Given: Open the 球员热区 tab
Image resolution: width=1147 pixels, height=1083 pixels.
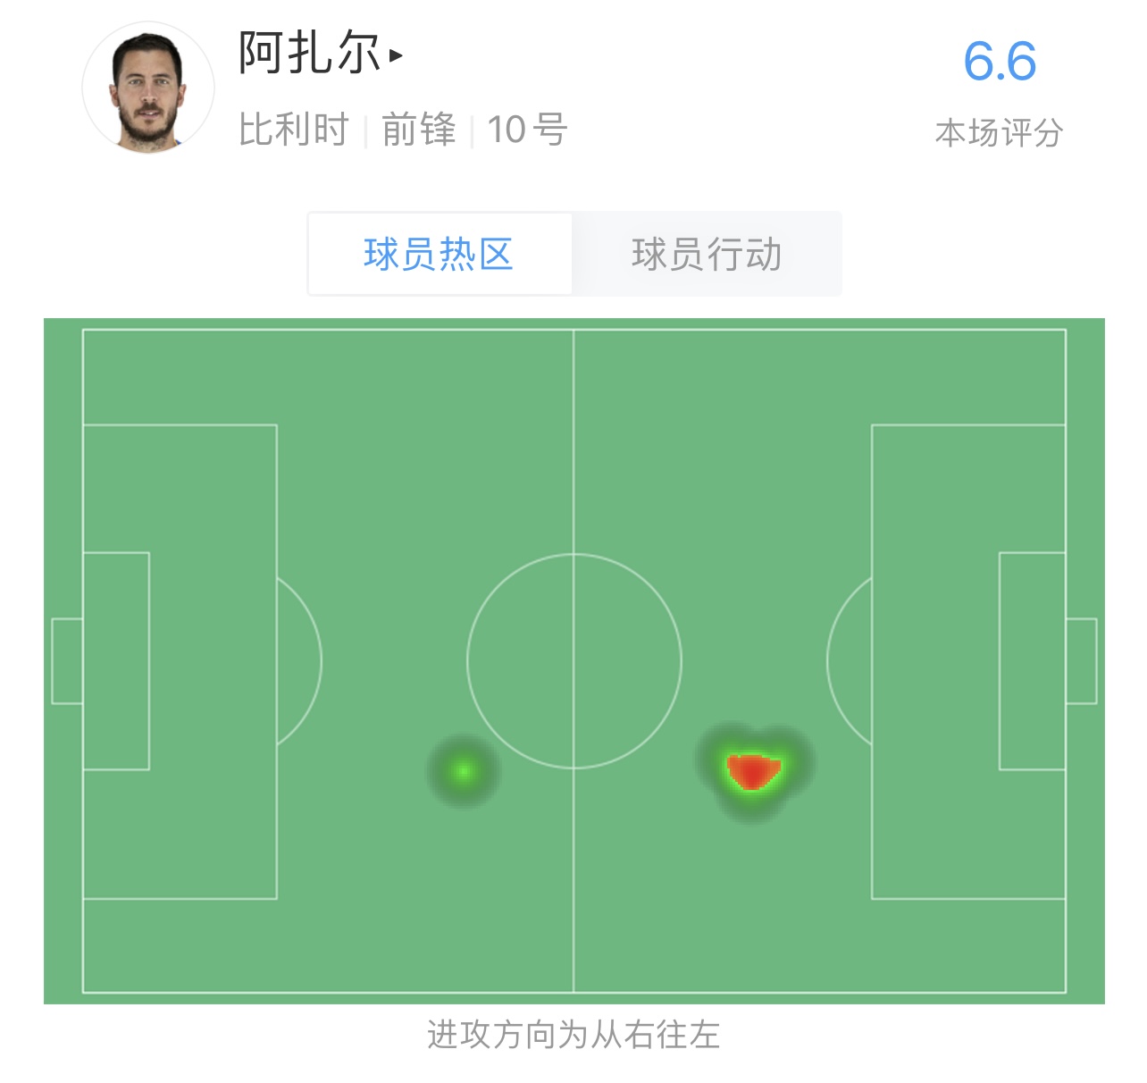Looking at the screenshot, I should pyautogui.click(x=439, y=255).
